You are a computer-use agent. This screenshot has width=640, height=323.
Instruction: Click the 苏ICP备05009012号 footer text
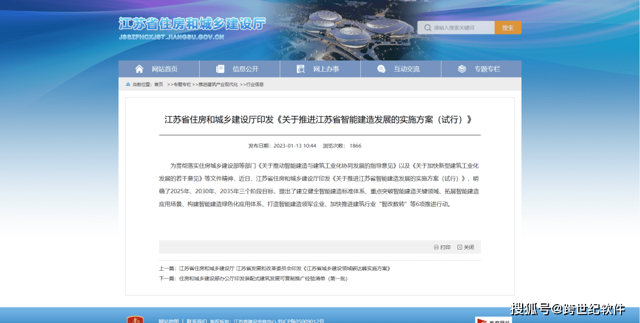(x=300, y=321)
